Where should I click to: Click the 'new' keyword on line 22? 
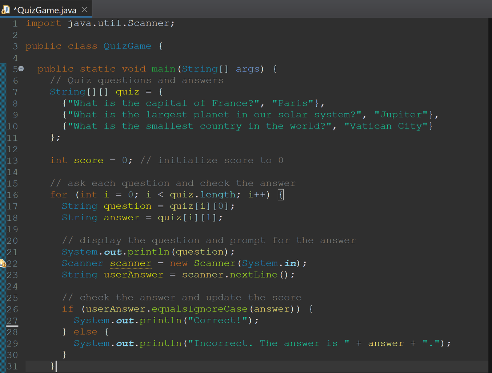[179, 264]
